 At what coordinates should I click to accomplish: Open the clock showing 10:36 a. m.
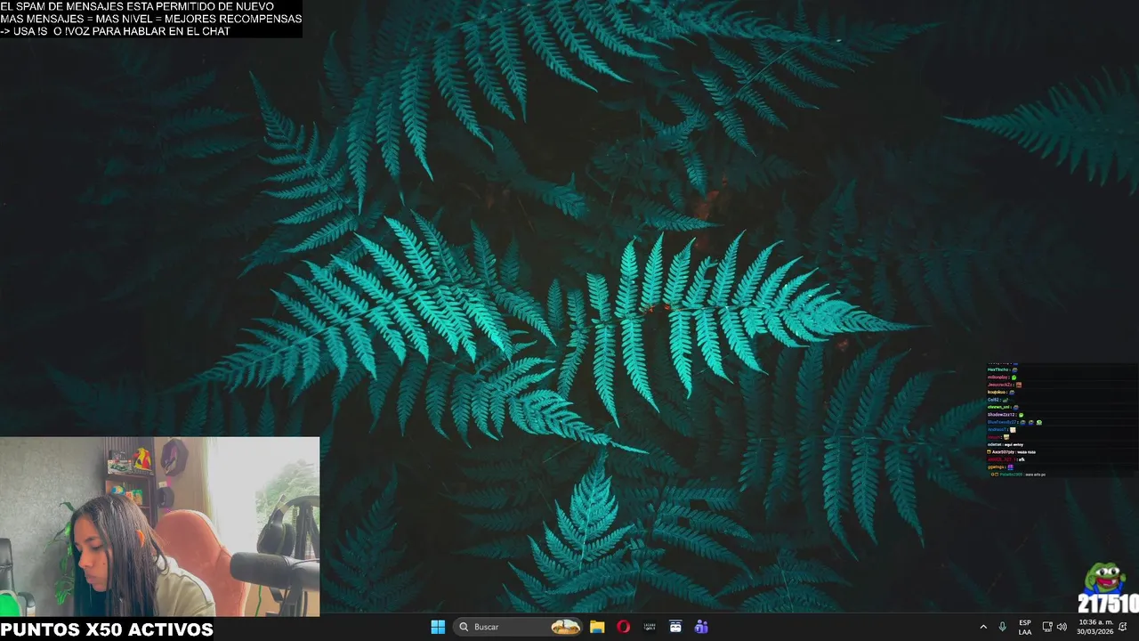(x=1095, y=627)
